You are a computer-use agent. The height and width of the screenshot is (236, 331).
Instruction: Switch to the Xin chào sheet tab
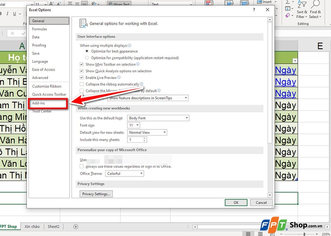pyautogui.click(x=32, y=227)
